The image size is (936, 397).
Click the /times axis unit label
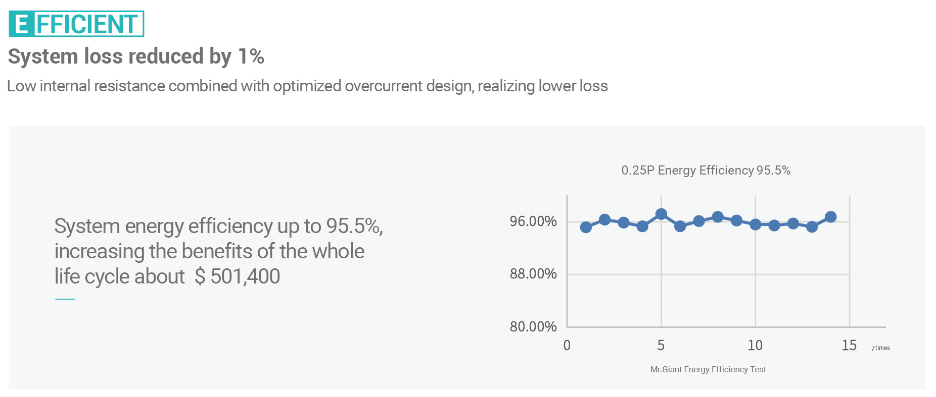click(x=881, y=348)
